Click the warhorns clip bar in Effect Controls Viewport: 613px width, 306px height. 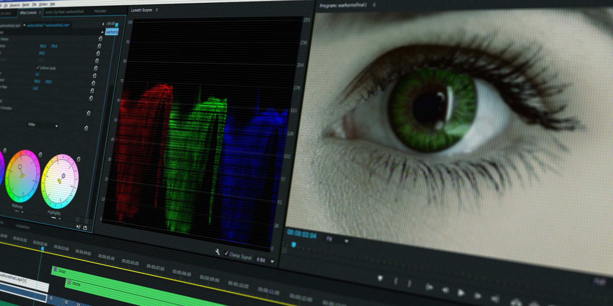pyautogui.click(x=112, y=32)
